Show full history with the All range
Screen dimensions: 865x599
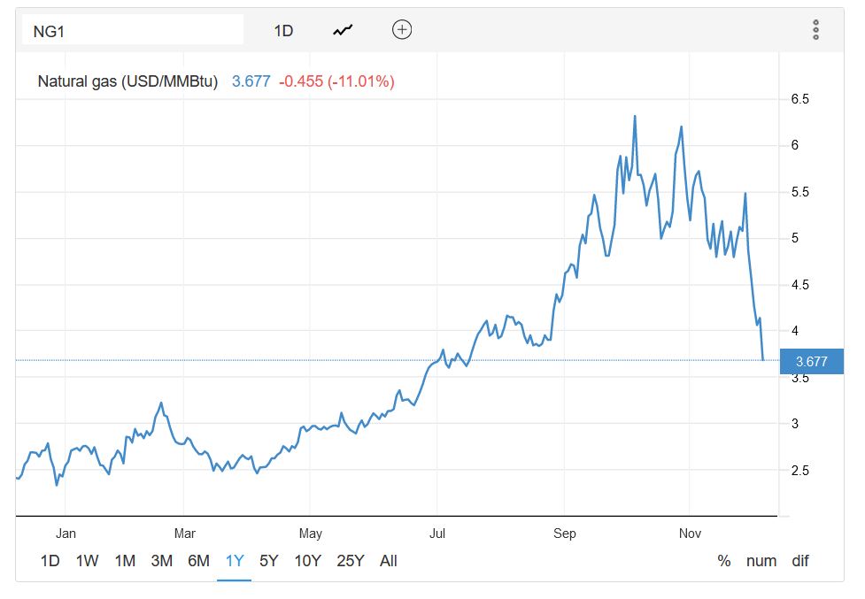tap(390, 561)
